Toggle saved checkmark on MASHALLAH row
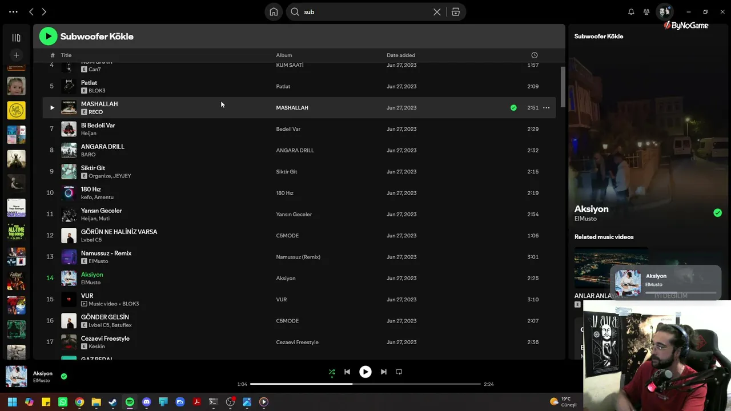Screen dimensions: 731x411 tap(513, 107)
